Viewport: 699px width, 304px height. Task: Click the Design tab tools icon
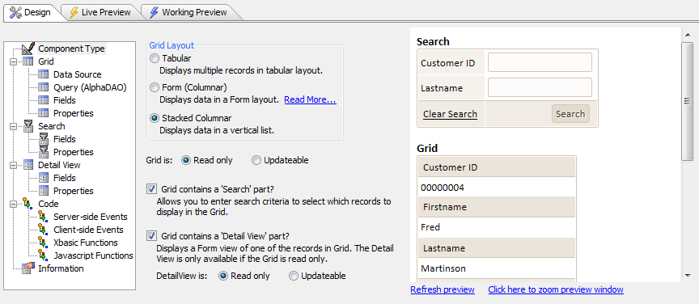(15, 12)
